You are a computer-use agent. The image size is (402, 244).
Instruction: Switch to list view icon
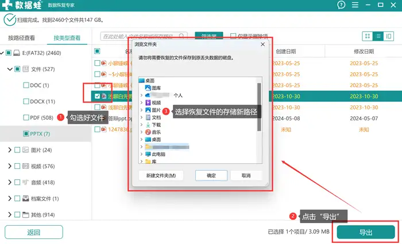tap(378, 36)
